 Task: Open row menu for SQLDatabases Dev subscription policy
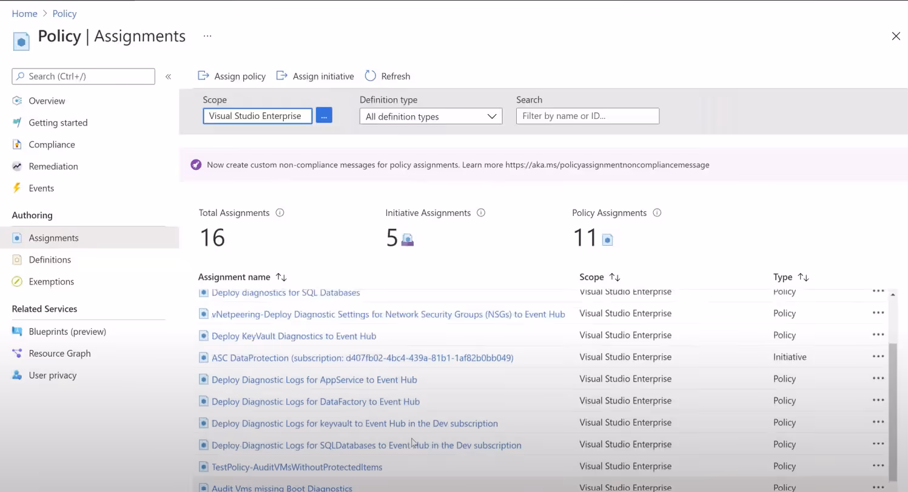(878, 444)
